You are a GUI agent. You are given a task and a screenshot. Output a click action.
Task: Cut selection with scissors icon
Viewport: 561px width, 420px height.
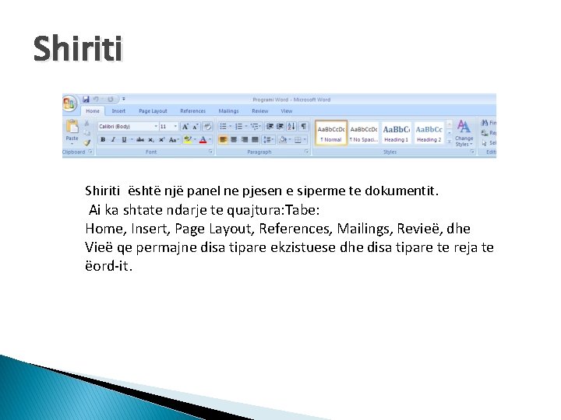86,124
